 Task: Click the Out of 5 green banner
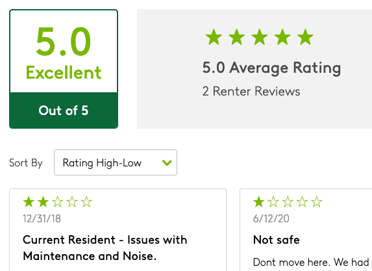[64, 110]
